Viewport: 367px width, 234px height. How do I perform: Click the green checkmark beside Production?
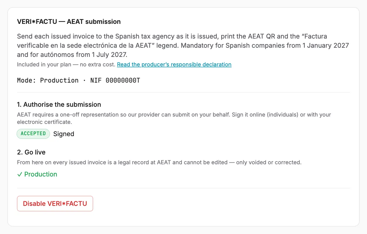coord(20,174)
